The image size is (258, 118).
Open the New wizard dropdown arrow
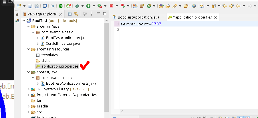pyautogui.click(x=24, y=6)
